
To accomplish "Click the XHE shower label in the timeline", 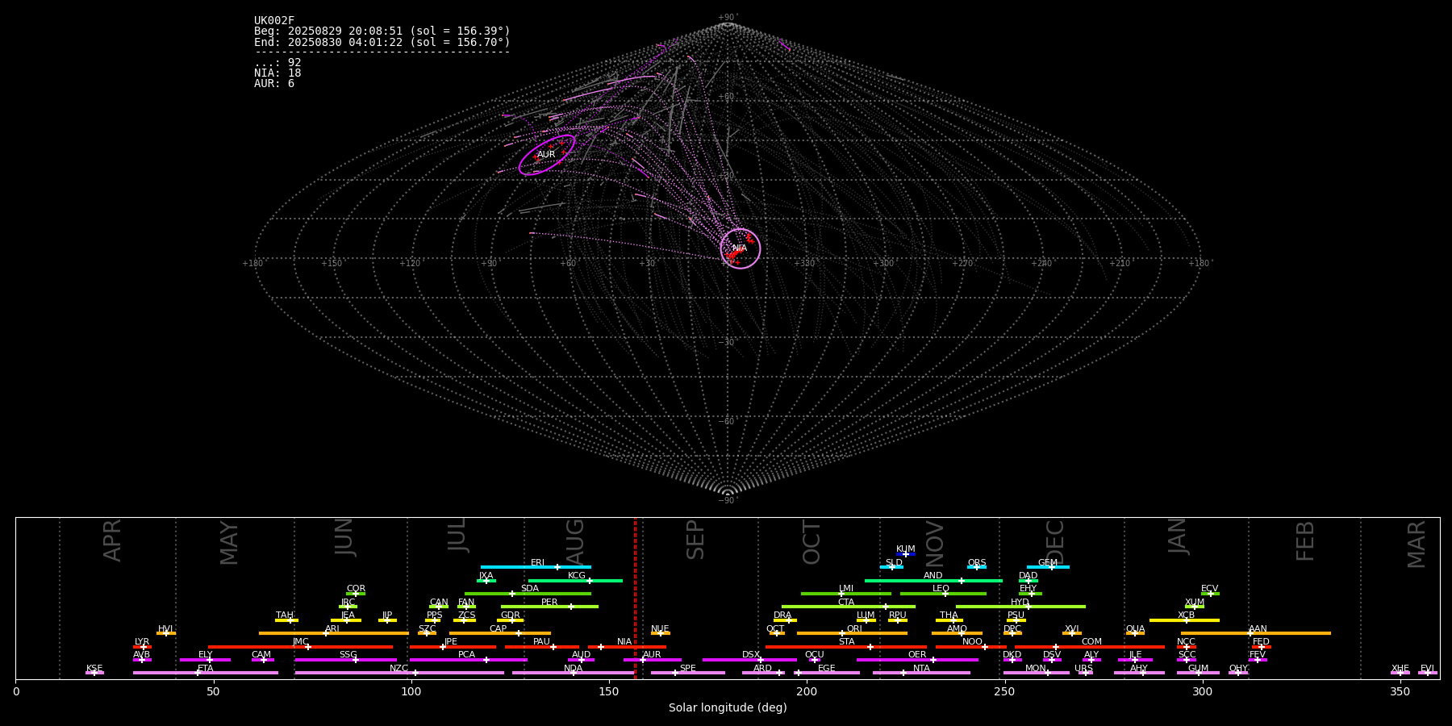I will (x=1400, y=669).
